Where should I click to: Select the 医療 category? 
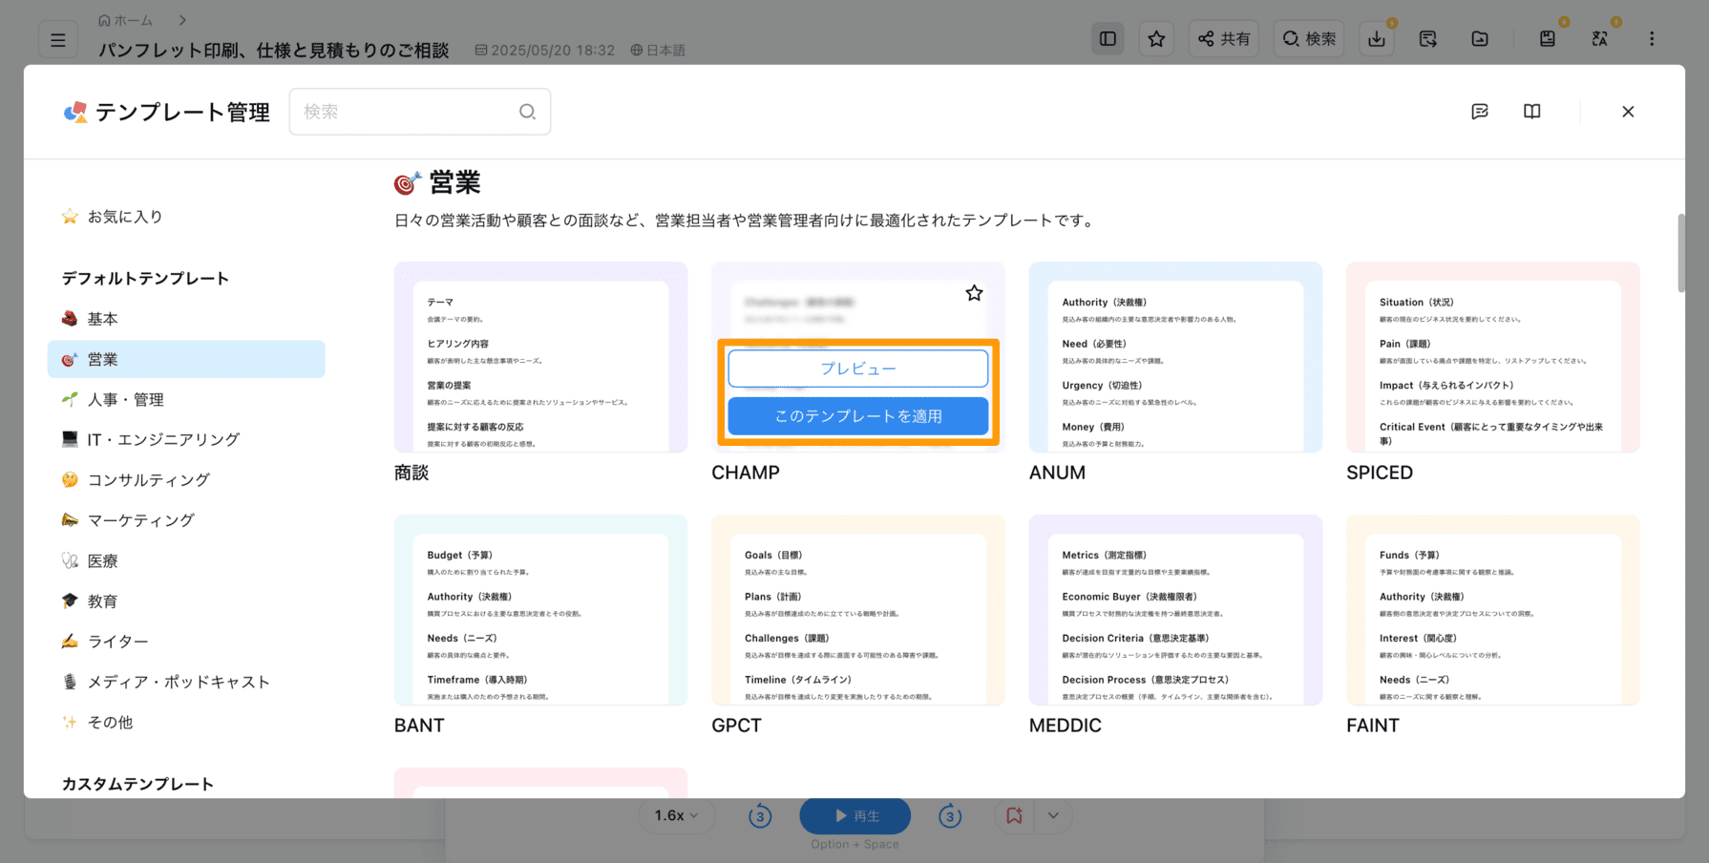coord(186,561)
